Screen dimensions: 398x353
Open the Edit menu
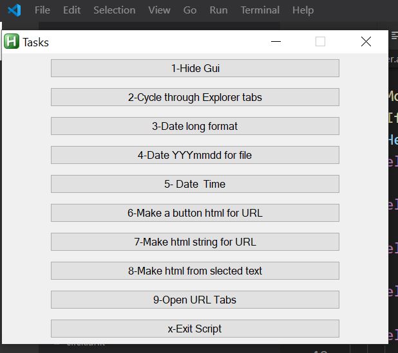(x=71, y=10)
